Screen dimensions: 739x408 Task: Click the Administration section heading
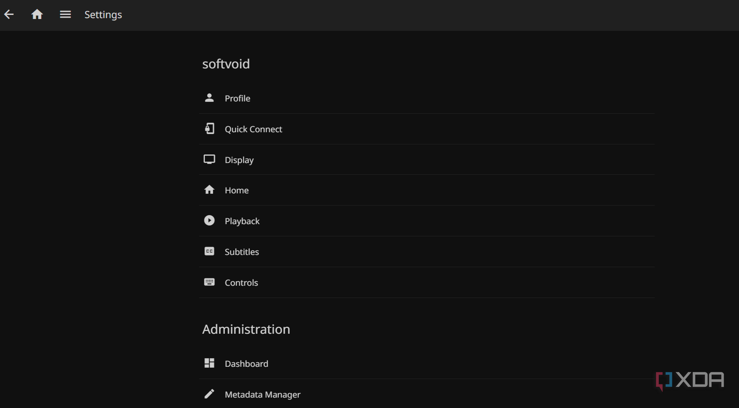coord(246,329)
